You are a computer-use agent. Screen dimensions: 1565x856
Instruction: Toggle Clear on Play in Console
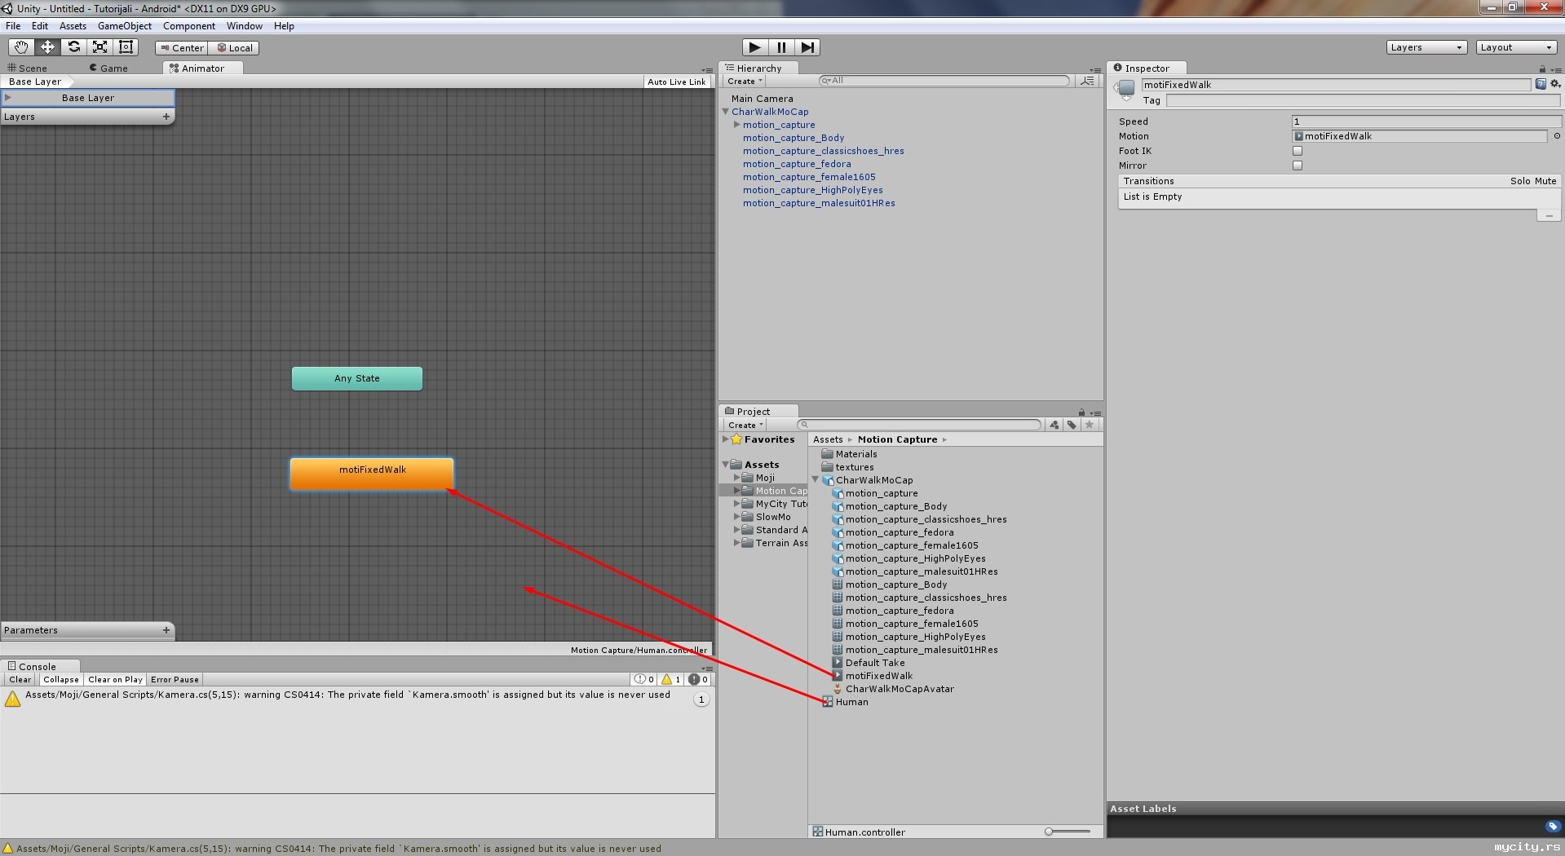tap(115, 679)
